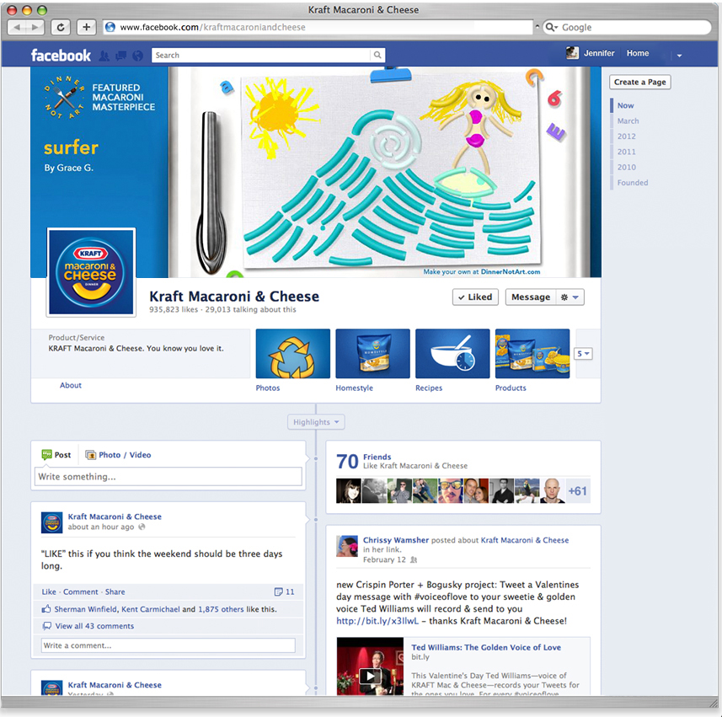
Task: Open the notifications globe icon
Action: (x=137, y=56)
